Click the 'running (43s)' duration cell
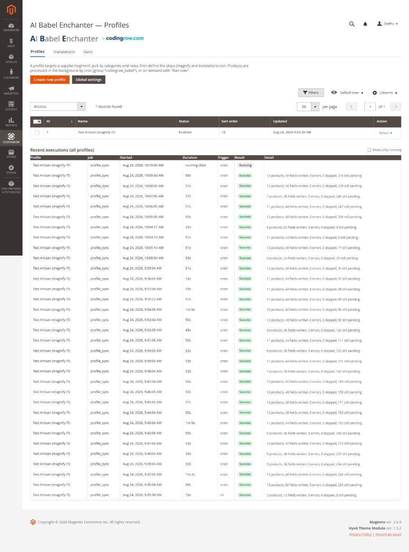This screenshot has height=552, width=409. 196,165
